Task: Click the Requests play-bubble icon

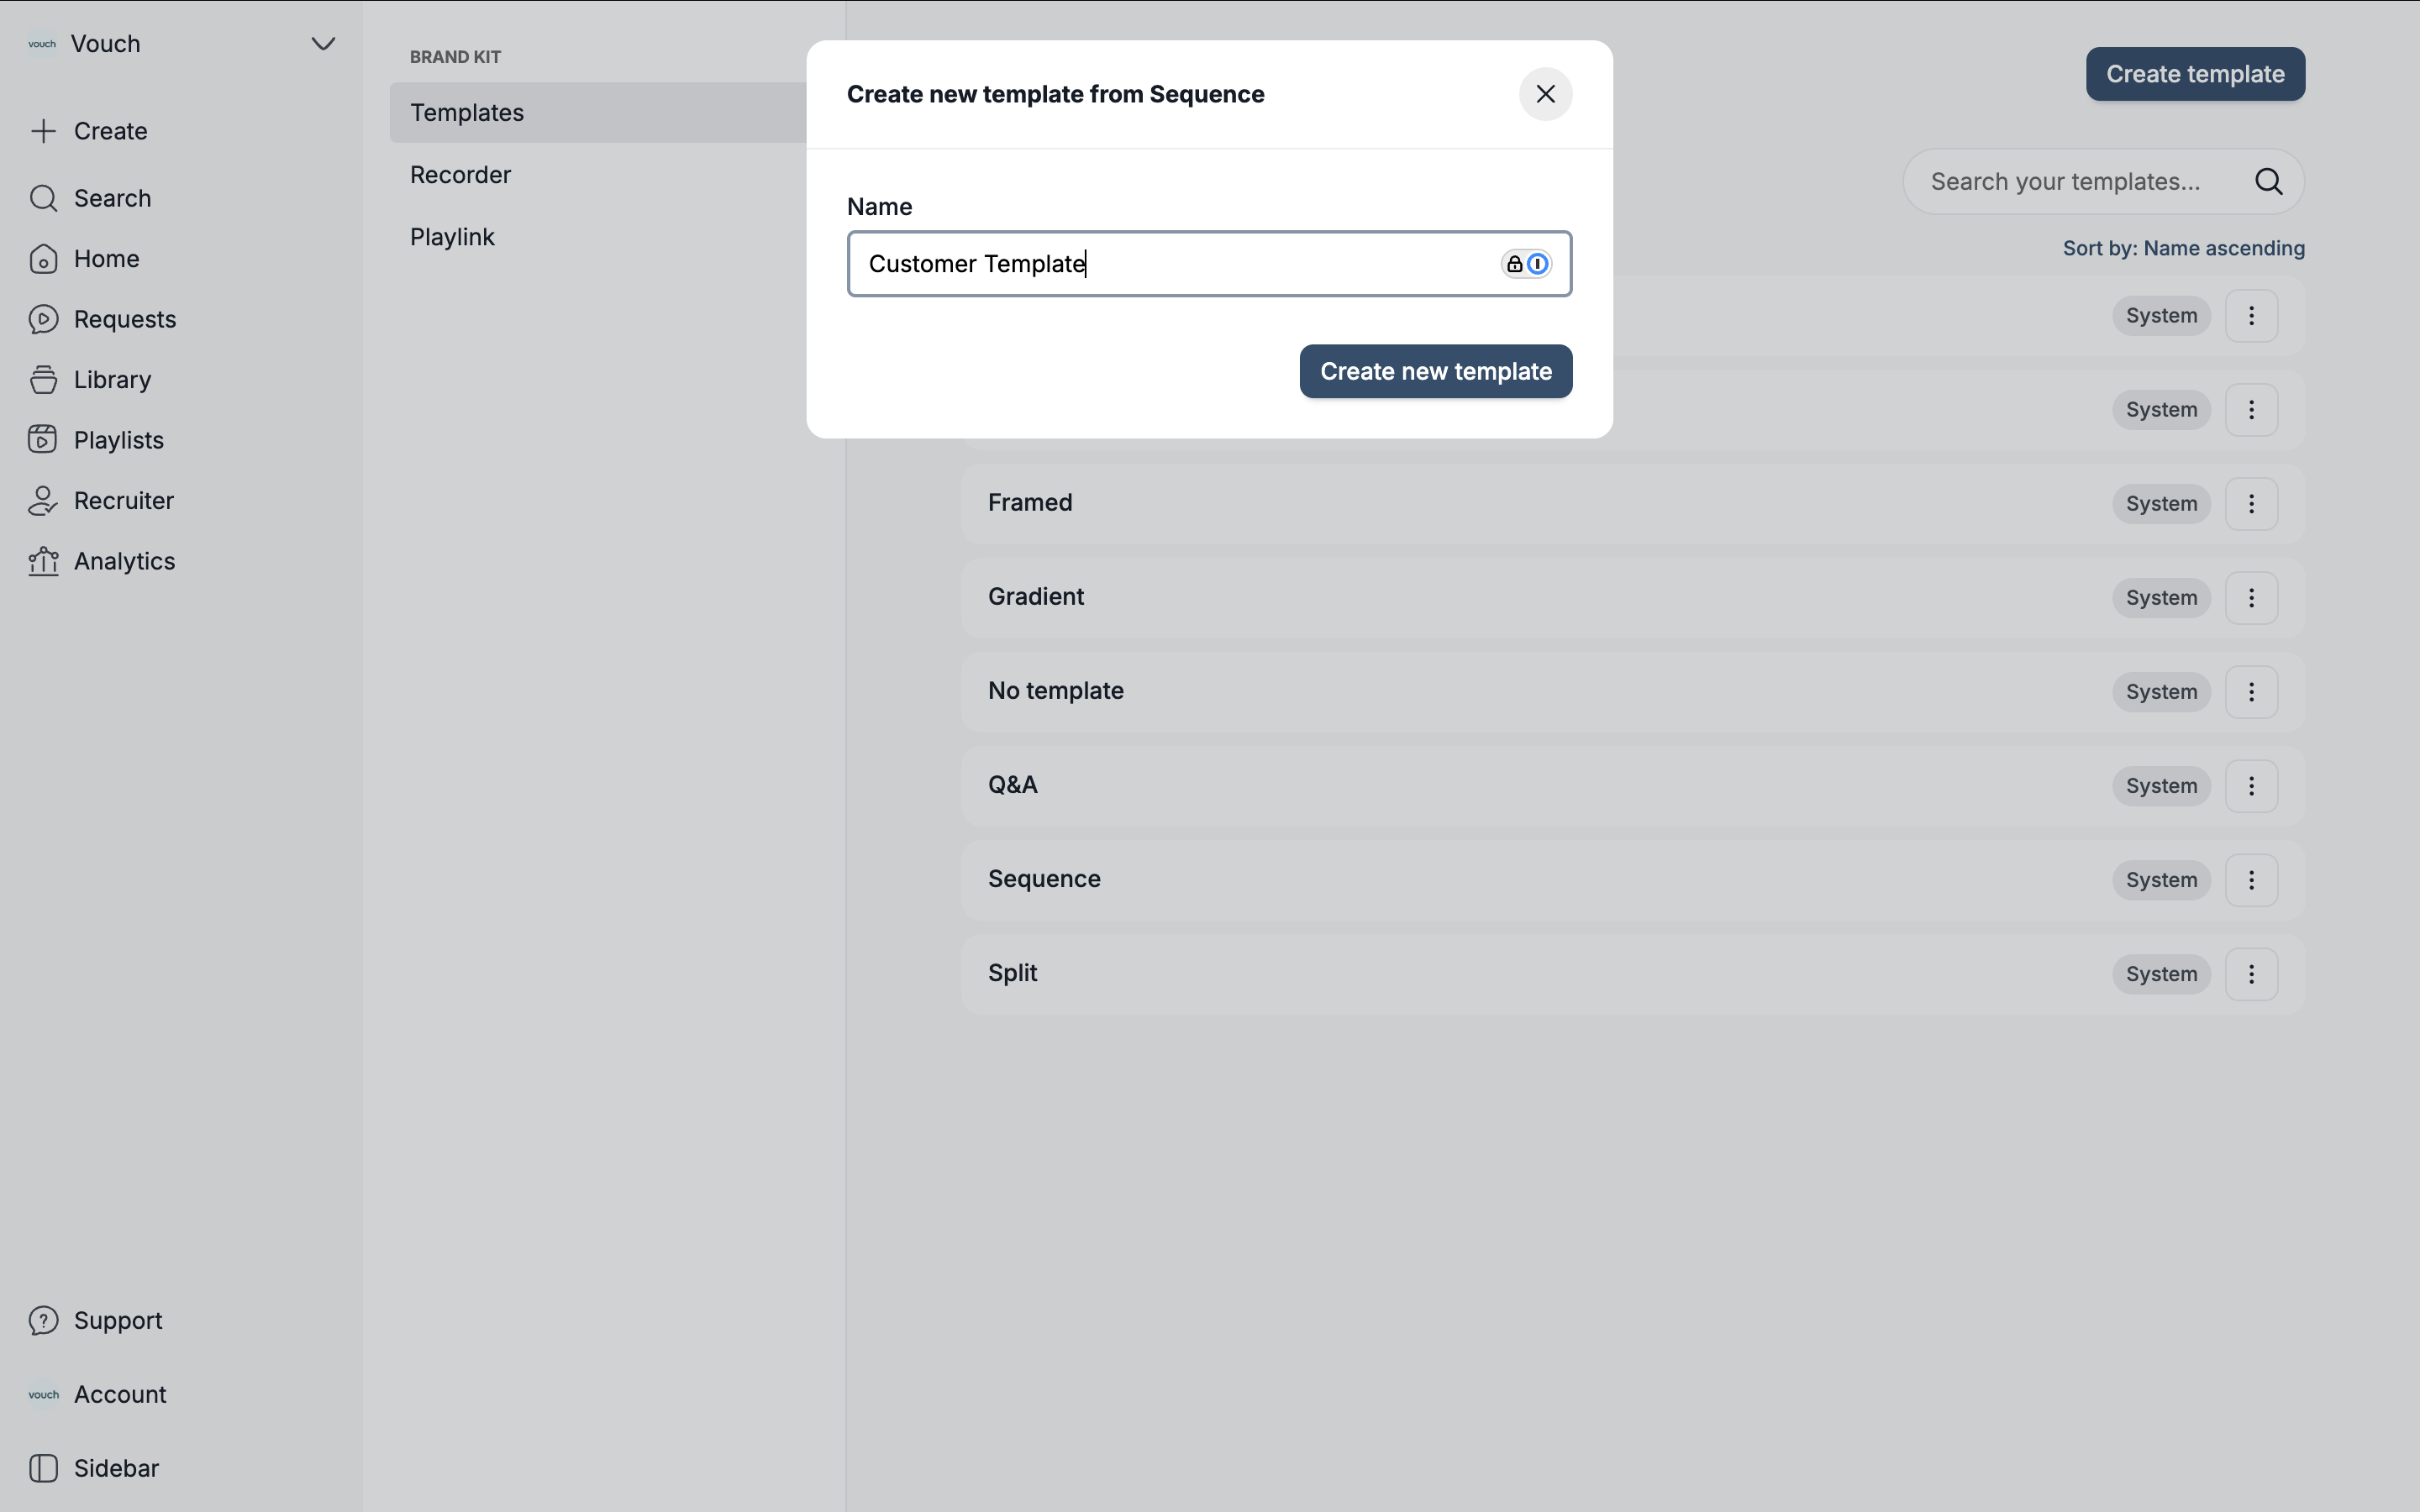Action: pos(43,319)
